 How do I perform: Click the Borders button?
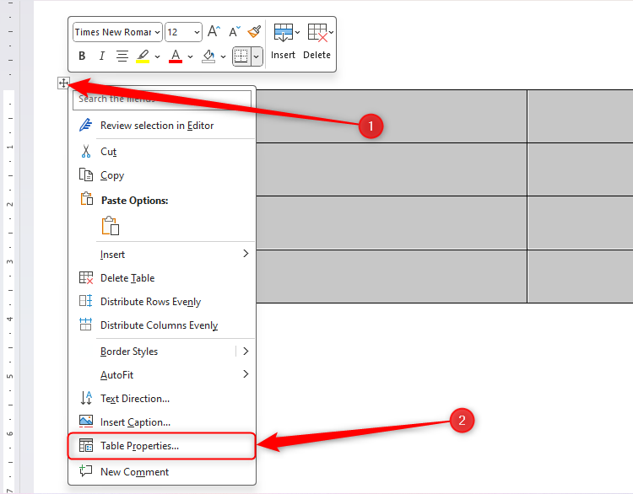(241, 56)
